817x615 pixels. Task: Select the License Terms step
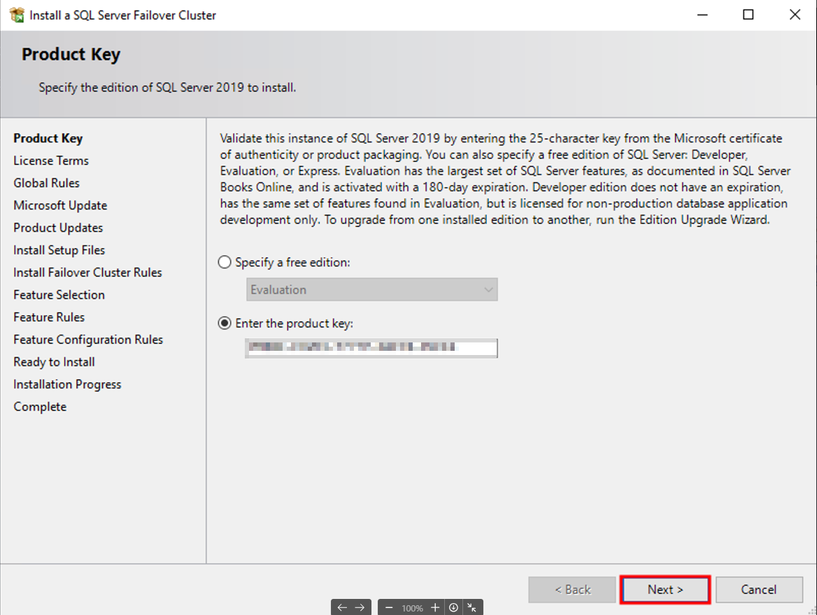[x=51, y=161]
